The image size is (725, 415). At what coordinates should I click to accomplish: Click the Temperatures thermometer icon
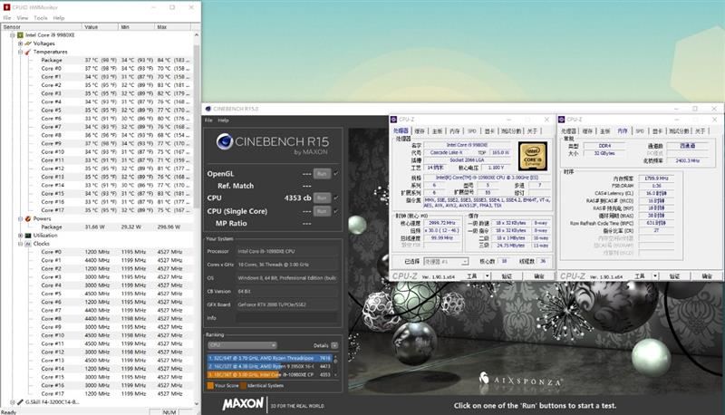[28, 52]
